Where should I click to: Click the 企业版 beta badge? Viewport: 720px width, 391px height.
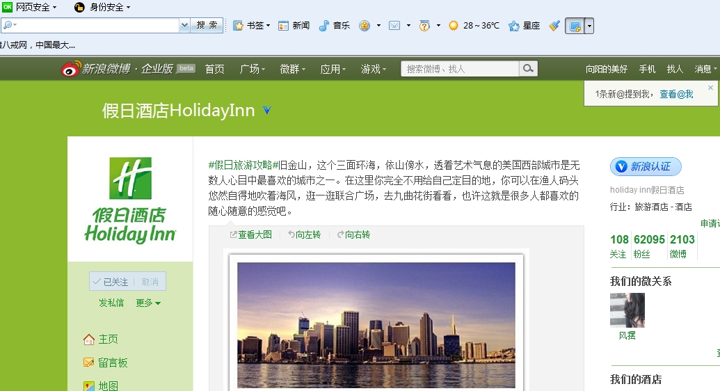click(x=186, y=68)
